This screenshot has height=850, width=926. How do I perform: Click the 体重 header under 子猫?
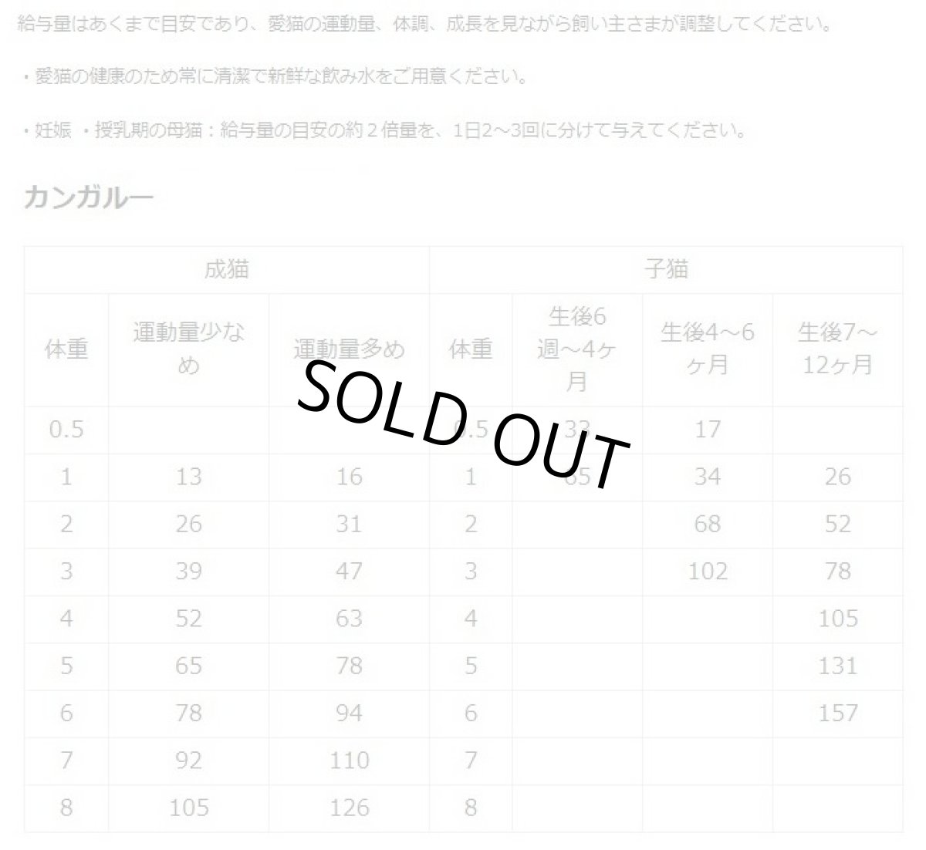click(471, 349)
